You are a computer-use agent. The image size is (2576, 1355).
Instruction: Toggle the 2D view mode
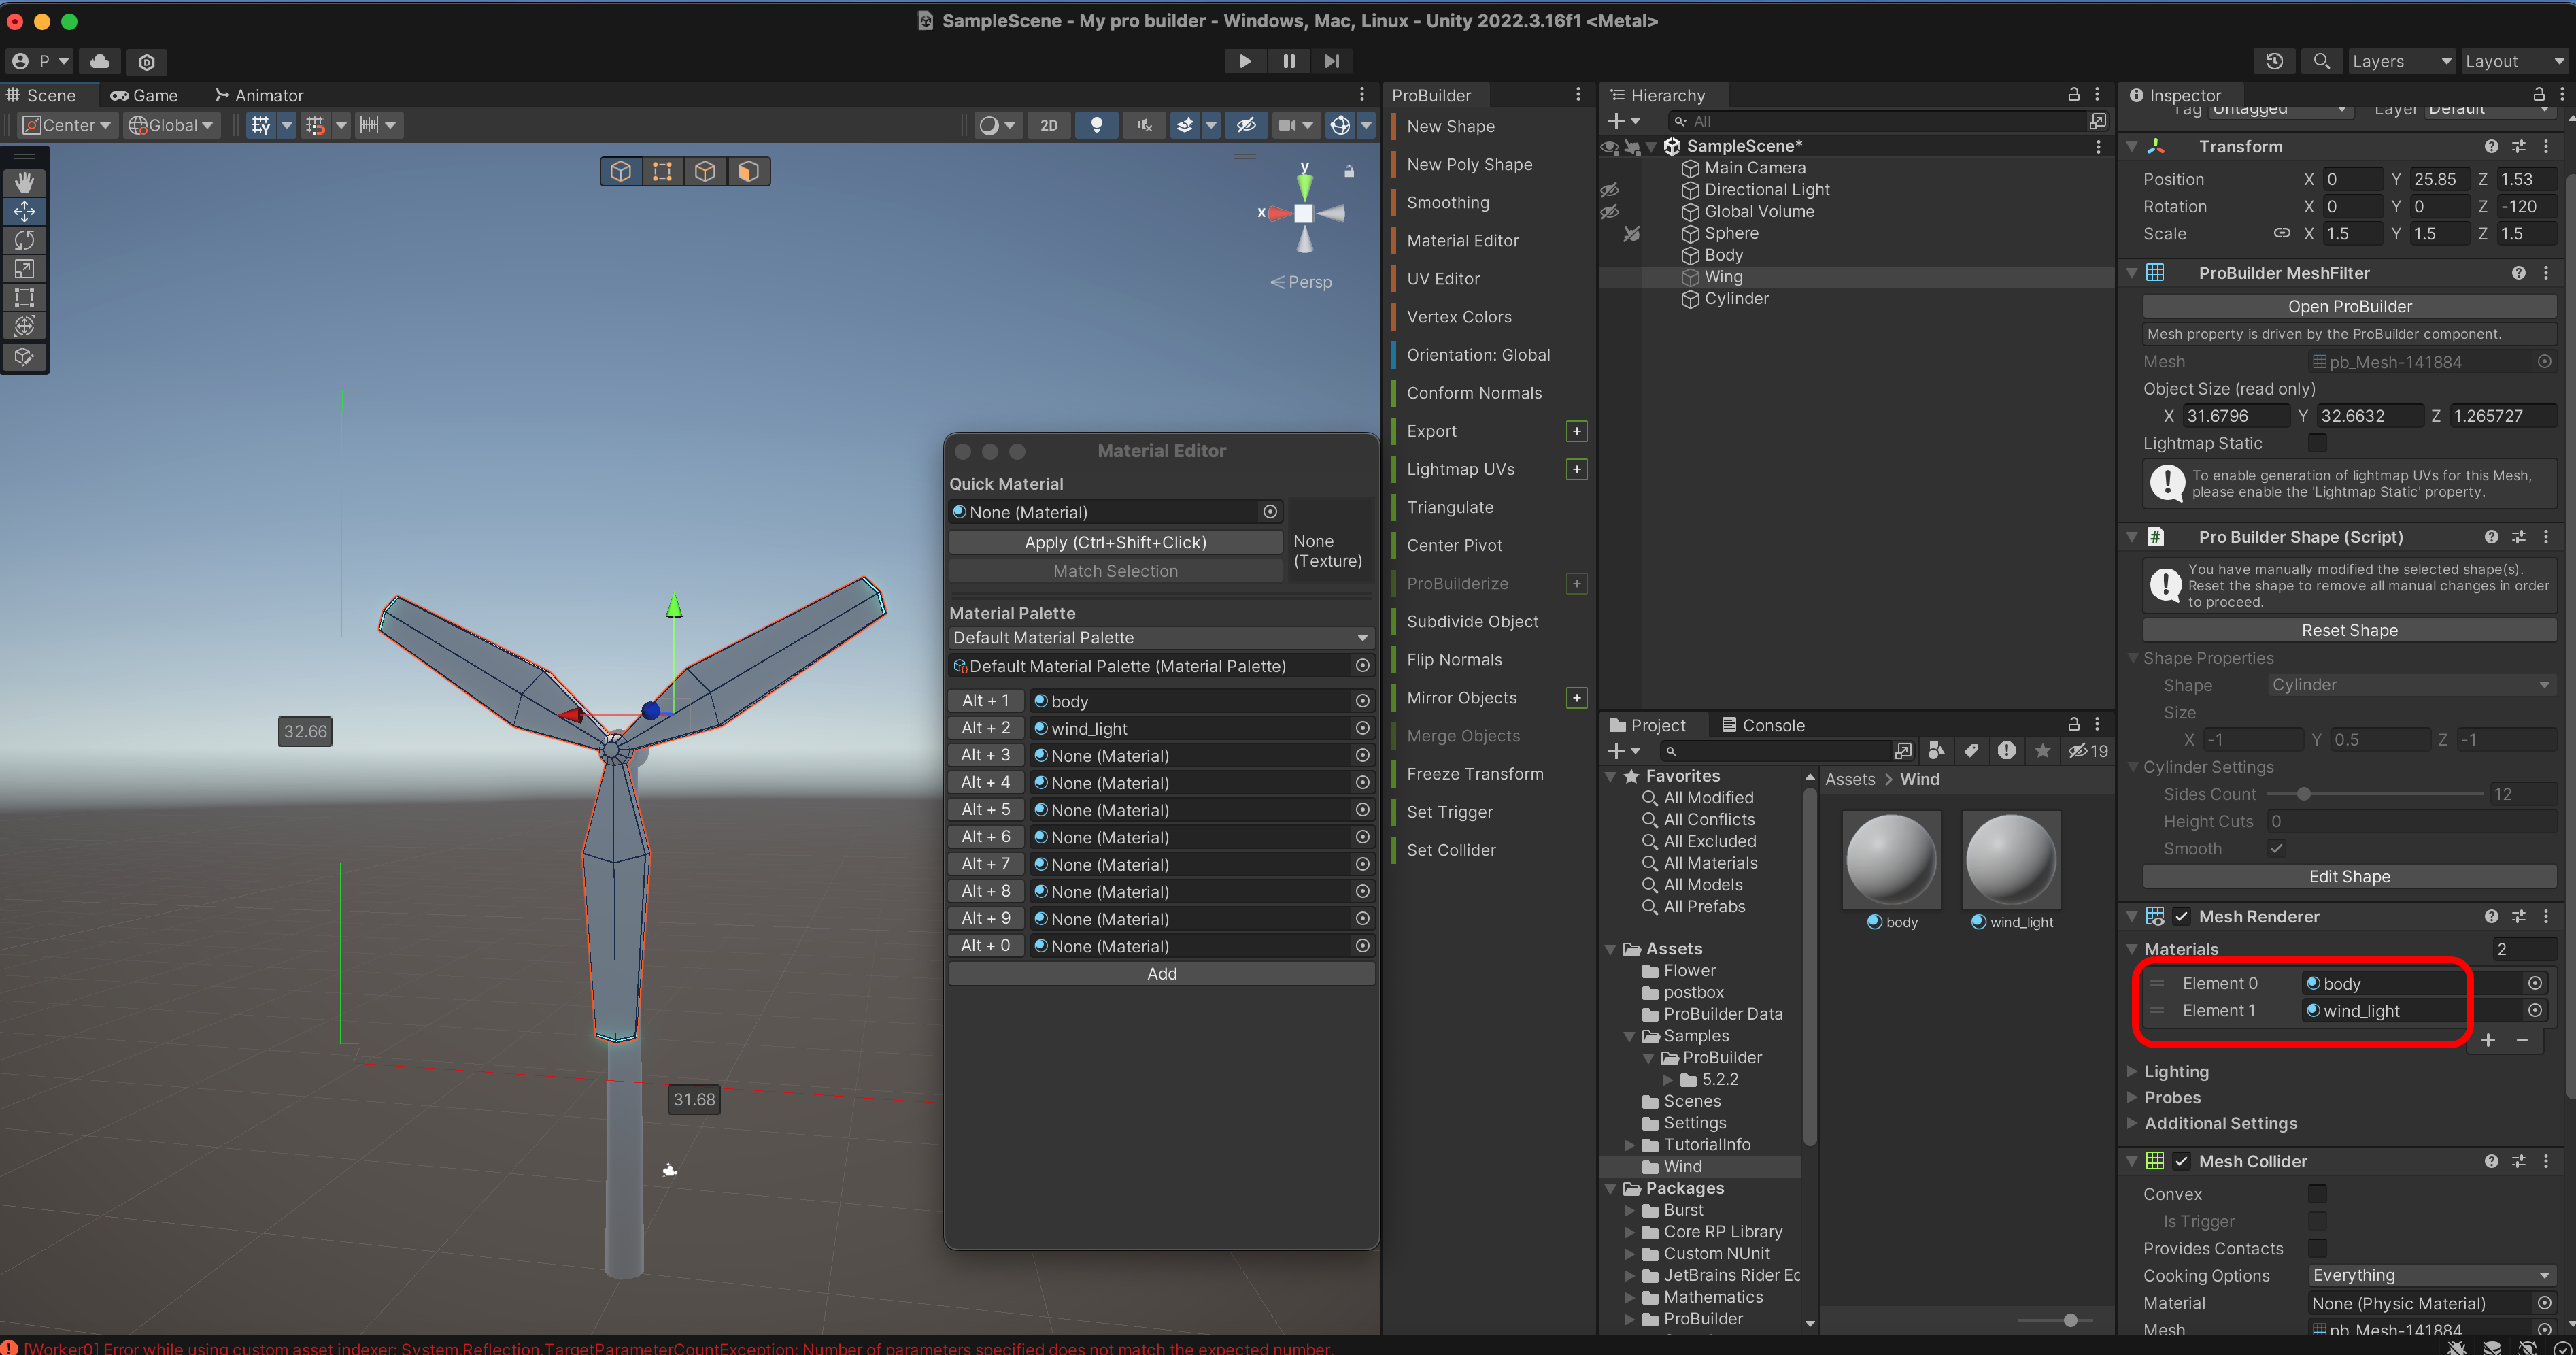[x=1048, y=125]
